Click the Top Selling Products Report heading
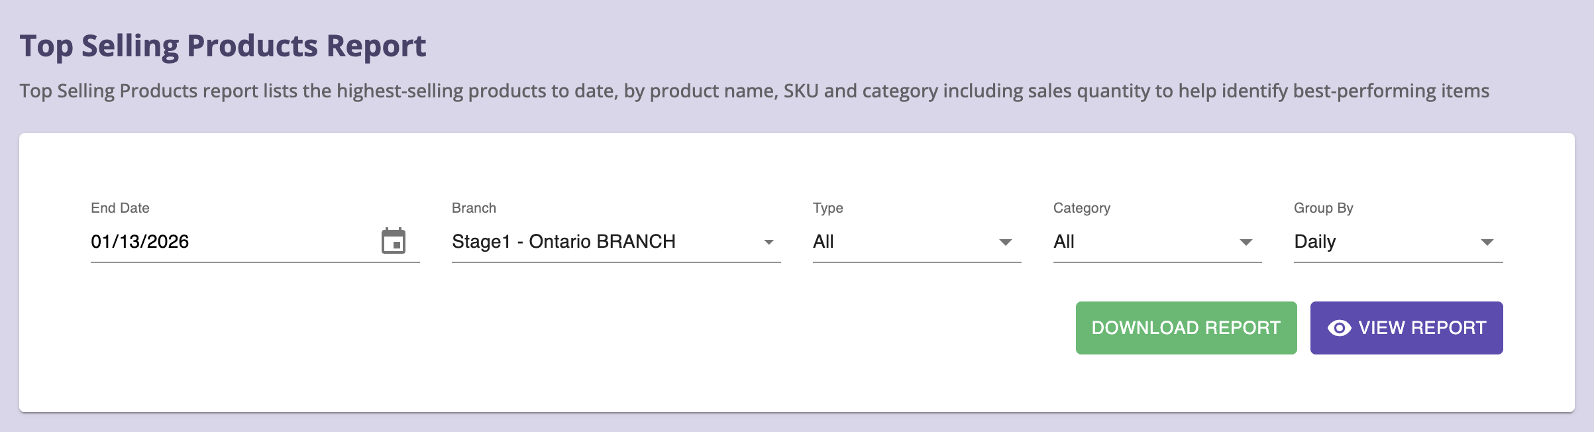 (x=223, y=46)
